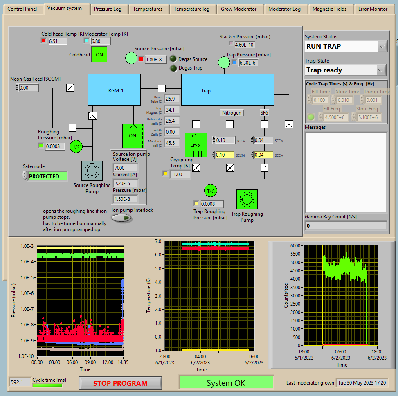Click the trap roughing T/C gauge icon
Screen dimensions: 398x396
coord(211,191)
